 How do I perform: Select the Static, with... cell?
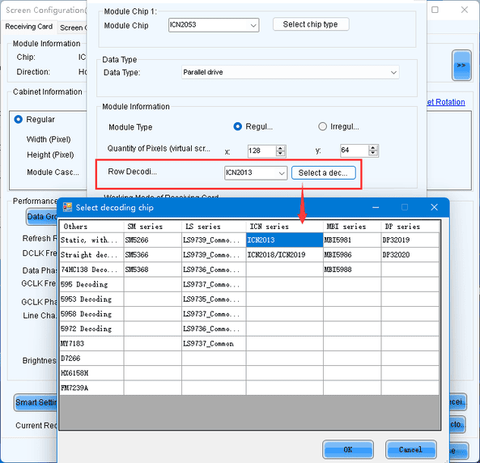click(91, 240)
